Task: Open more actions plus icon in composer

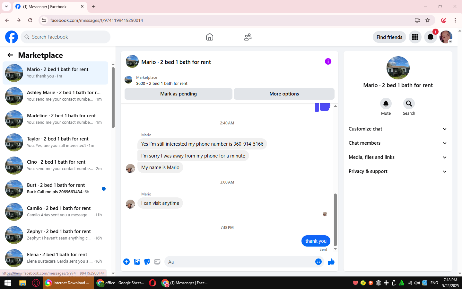Action: pos(126,262)
